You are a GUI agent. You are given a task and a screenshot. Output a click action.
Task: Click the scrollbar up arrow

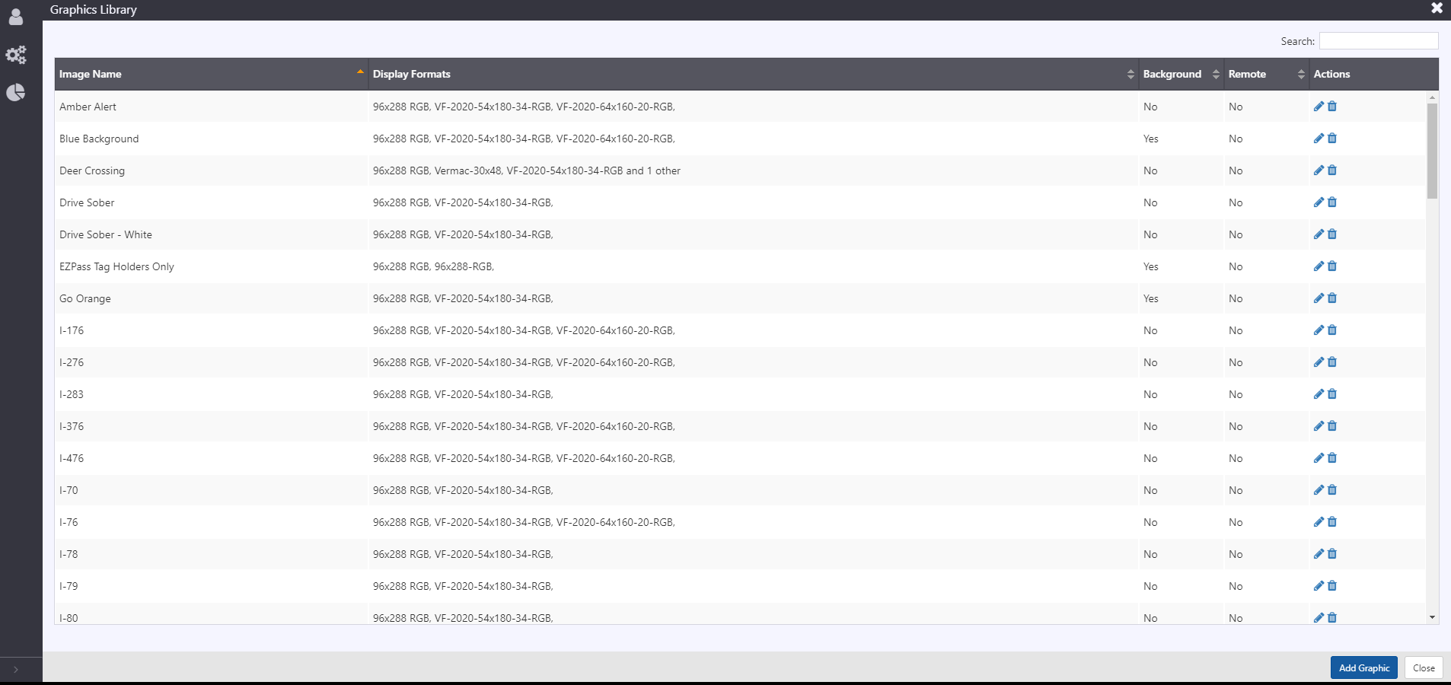point(1432,97)
